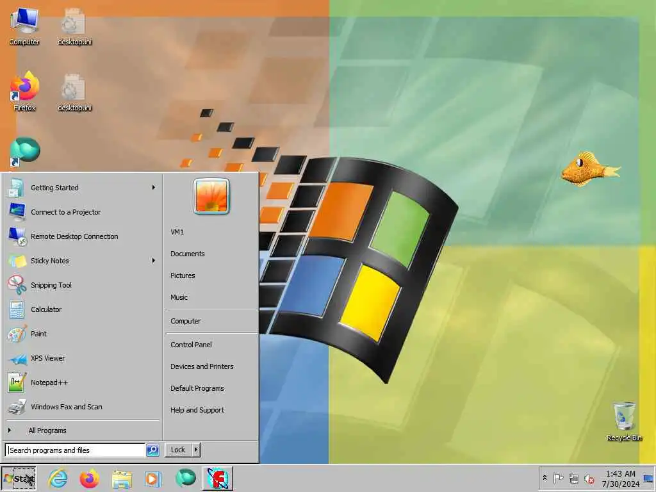Click the muted volume tray icon
Screen dimensions: 656x492
(x=589, y=479)
